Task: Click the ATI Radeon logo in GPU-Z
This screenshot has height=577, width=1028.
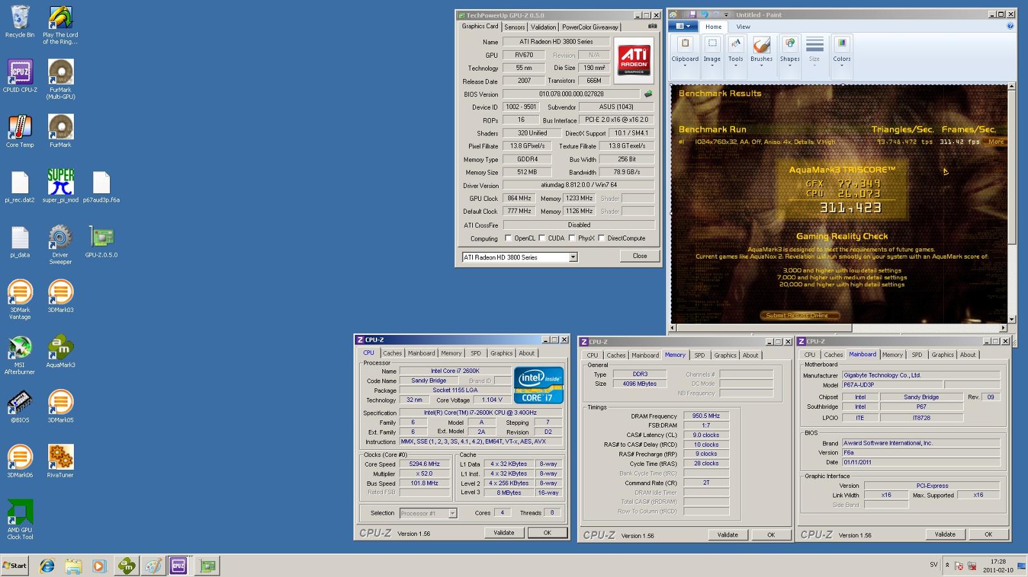Action: click(x=634, y=60)
